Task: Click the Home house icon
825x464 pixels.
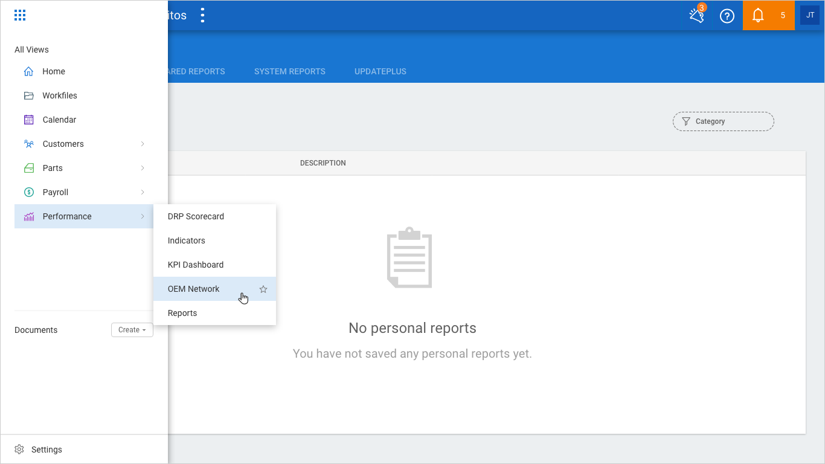Action: 28,71
